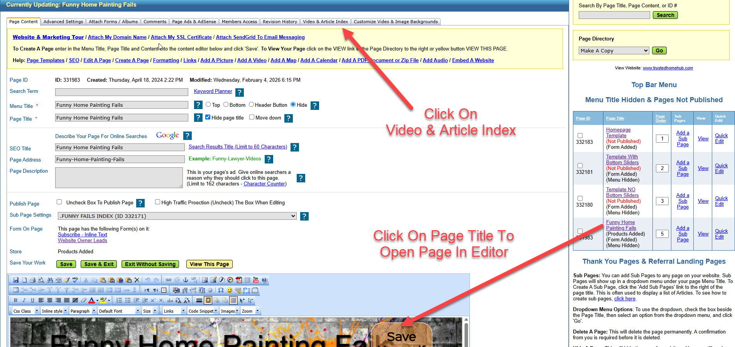Select the YouTube video insert icon

(255, 280)
